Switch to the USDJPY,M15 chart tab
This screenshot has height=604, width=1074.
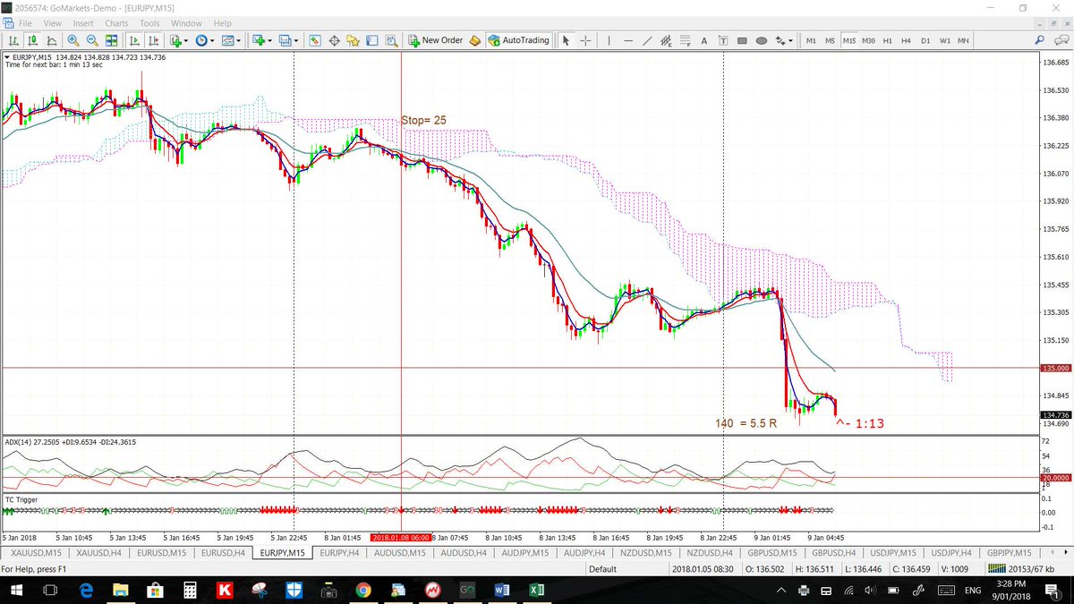coord(891,553)
